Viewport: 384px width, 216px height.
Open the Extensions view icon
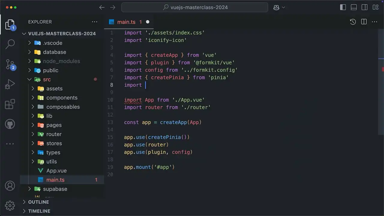pyautogui.click(x=10, y=104)
